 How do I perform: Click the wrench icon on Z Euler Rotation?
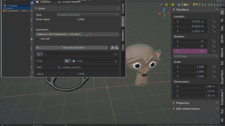tap(22, 11)
